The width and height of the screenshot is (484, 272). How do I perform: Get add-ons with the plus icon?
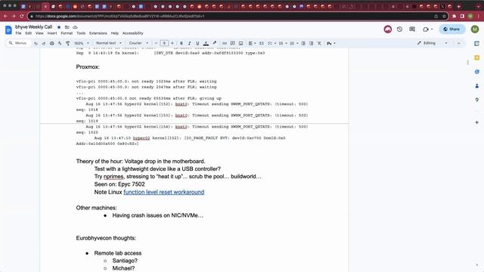[x=477, y=122]
